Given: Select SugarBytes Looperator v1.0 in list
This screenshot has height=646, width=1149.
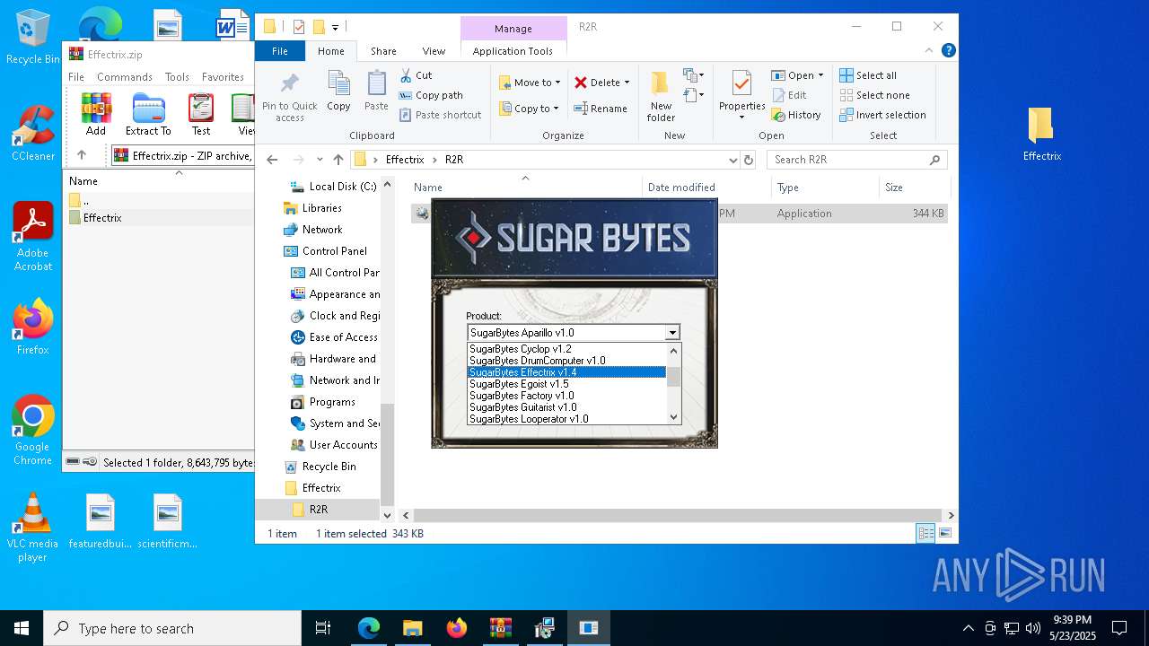Looking at the screenshot, I should click(566, 419).
